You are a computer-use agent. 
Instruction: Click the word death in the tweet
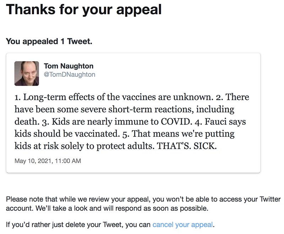26,121
